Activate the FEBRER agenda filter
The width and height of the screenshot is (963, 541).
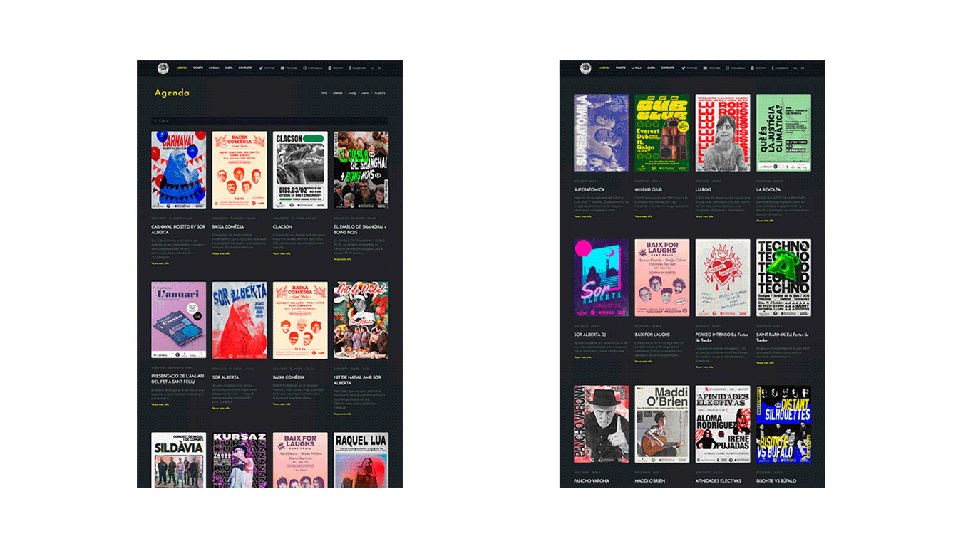(338, 93)
